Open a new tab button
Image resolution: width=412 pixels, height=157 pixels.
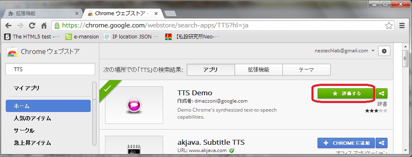170,13
